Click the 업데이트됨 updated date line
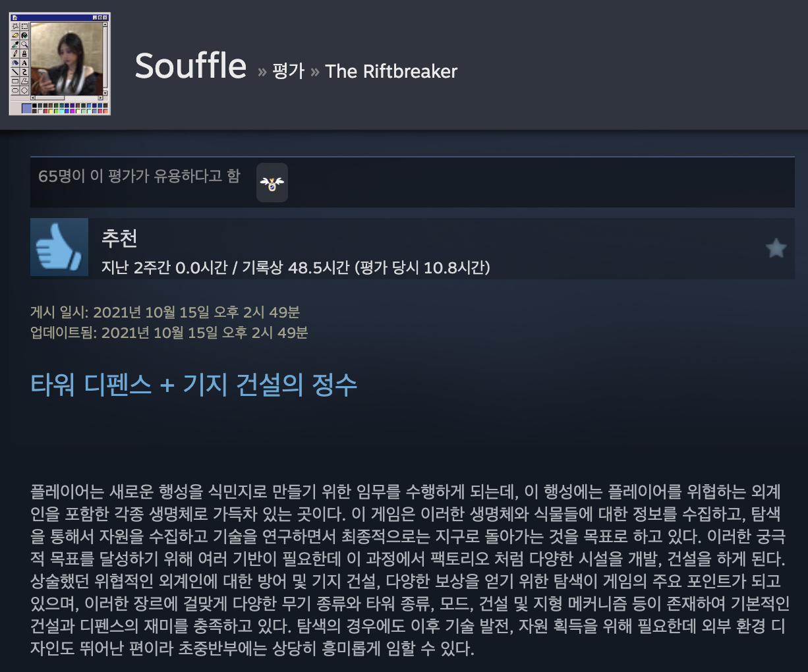Image resolution: width=808 pixels, height=672 pixels. click(169, 332)
